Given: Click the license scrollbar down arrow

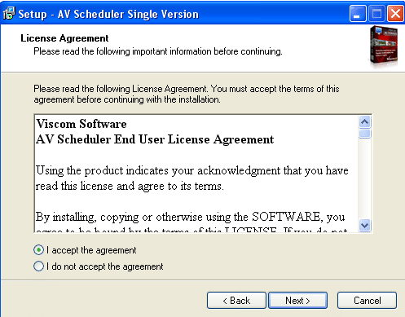Looking at the screenshot, I should [364, 225].
